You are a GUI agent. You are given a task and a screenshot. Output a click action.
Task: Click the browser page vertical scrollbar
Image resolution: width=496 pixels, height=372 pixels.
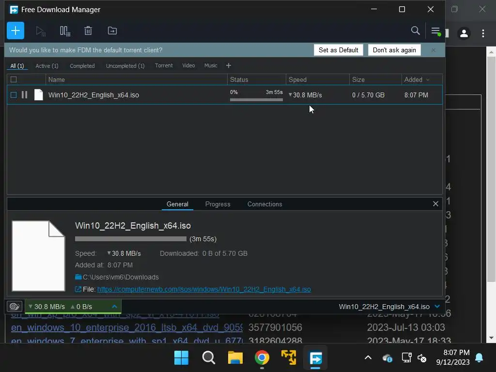(491, 169)
